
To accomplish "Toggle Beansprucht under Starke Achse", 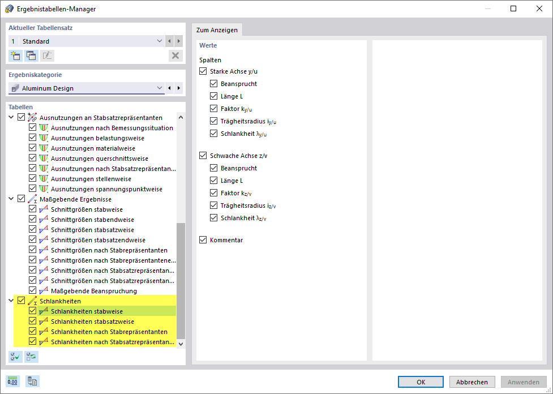I will 214,84.
